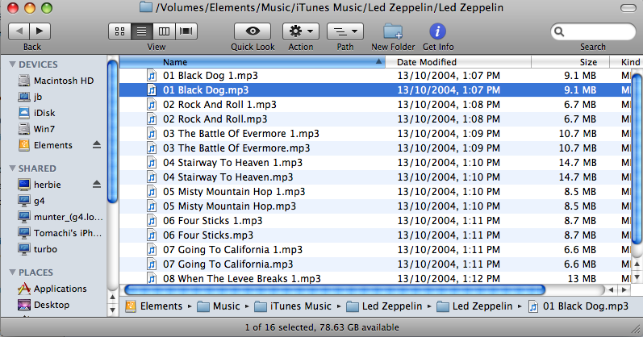The height and width of the screenshot is (337, 643).
Task: Sort by Date Modified column header
Action: (x=458, y=62)
